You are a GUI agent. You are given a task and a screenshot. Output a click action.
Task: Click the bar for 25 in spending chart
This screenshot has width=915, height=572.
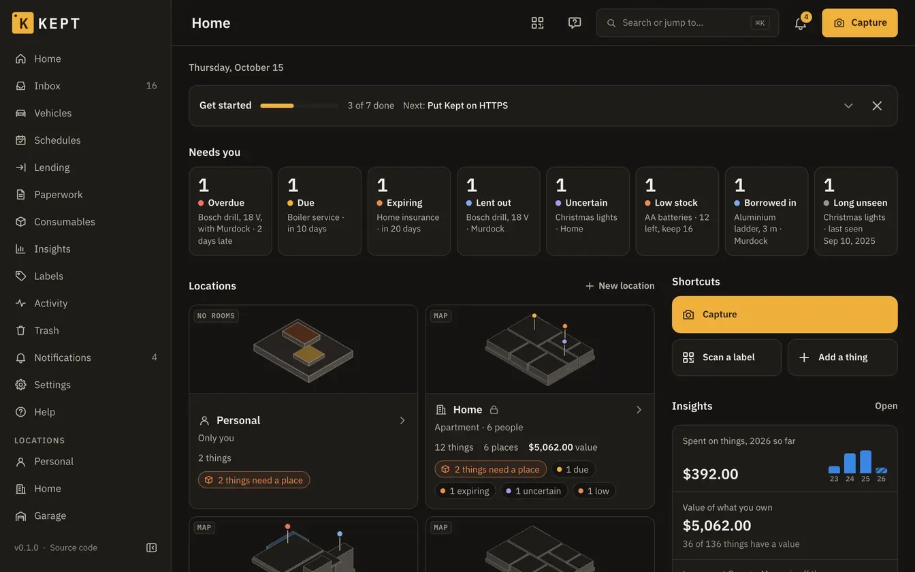click(865, 462)
